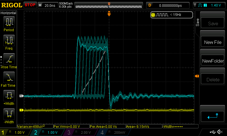
Task: Click the RIGOL logo
Action: coord(12,5)
